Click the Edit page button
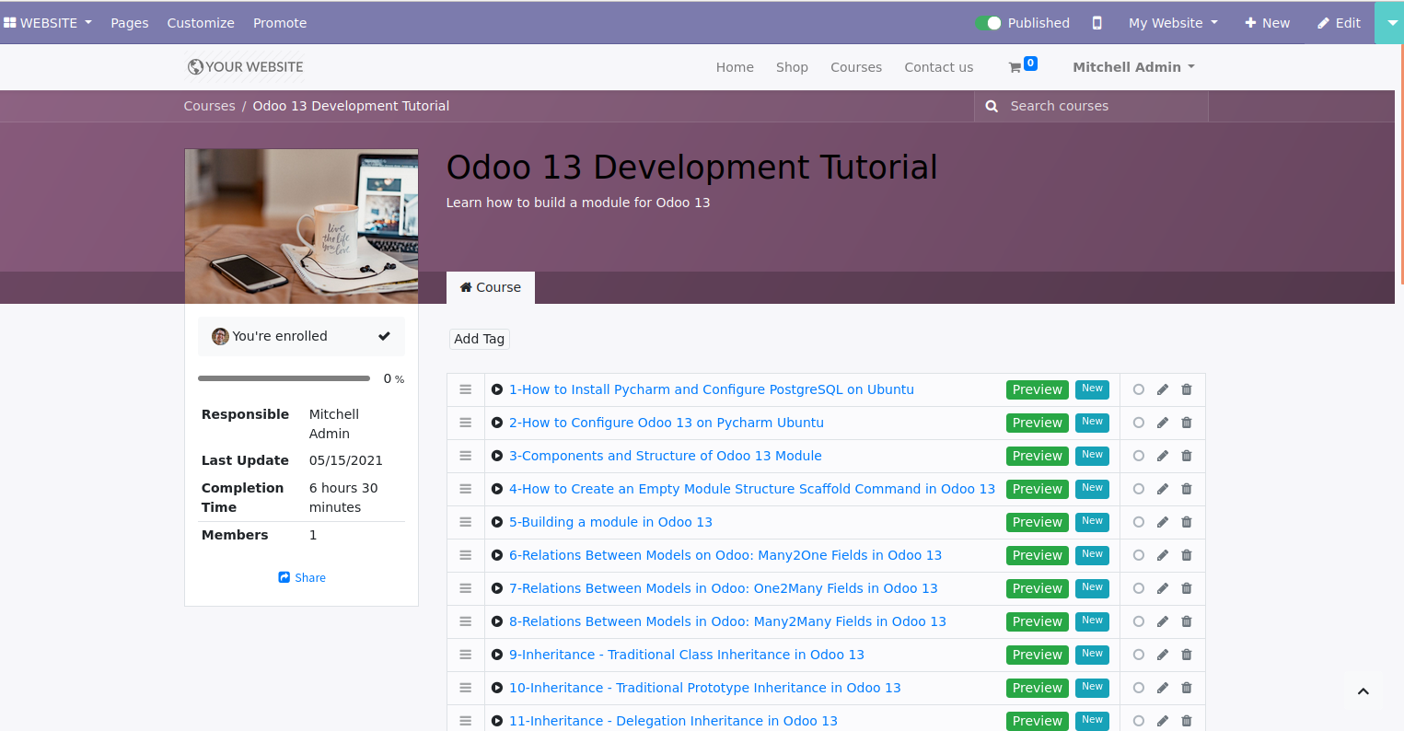 pos(1340,23)
